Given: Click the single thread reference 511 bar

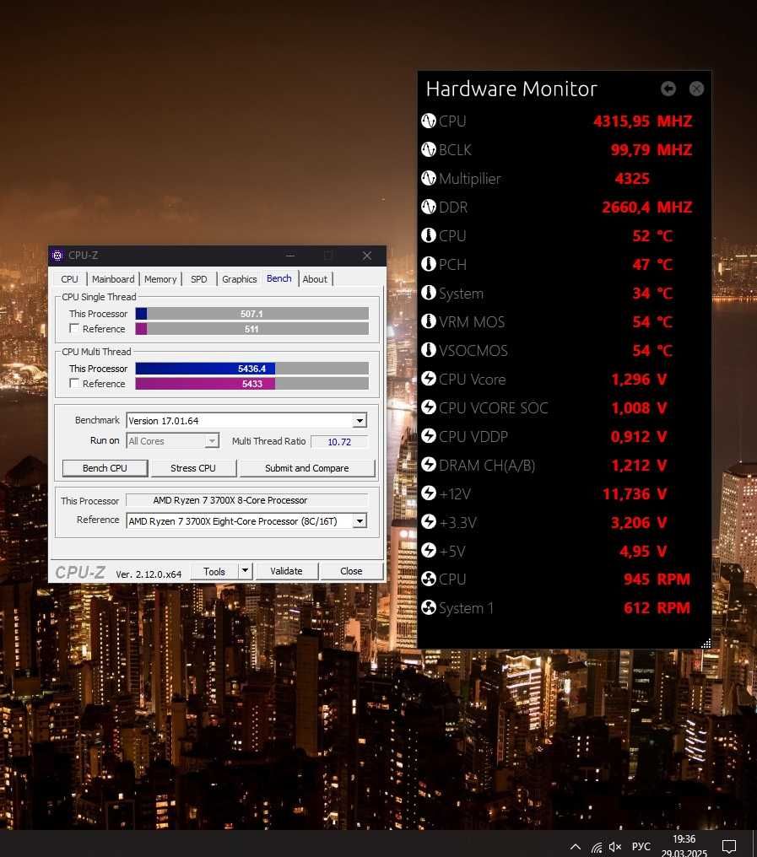Looking at the screenshot, I should (x=251, y=328).
